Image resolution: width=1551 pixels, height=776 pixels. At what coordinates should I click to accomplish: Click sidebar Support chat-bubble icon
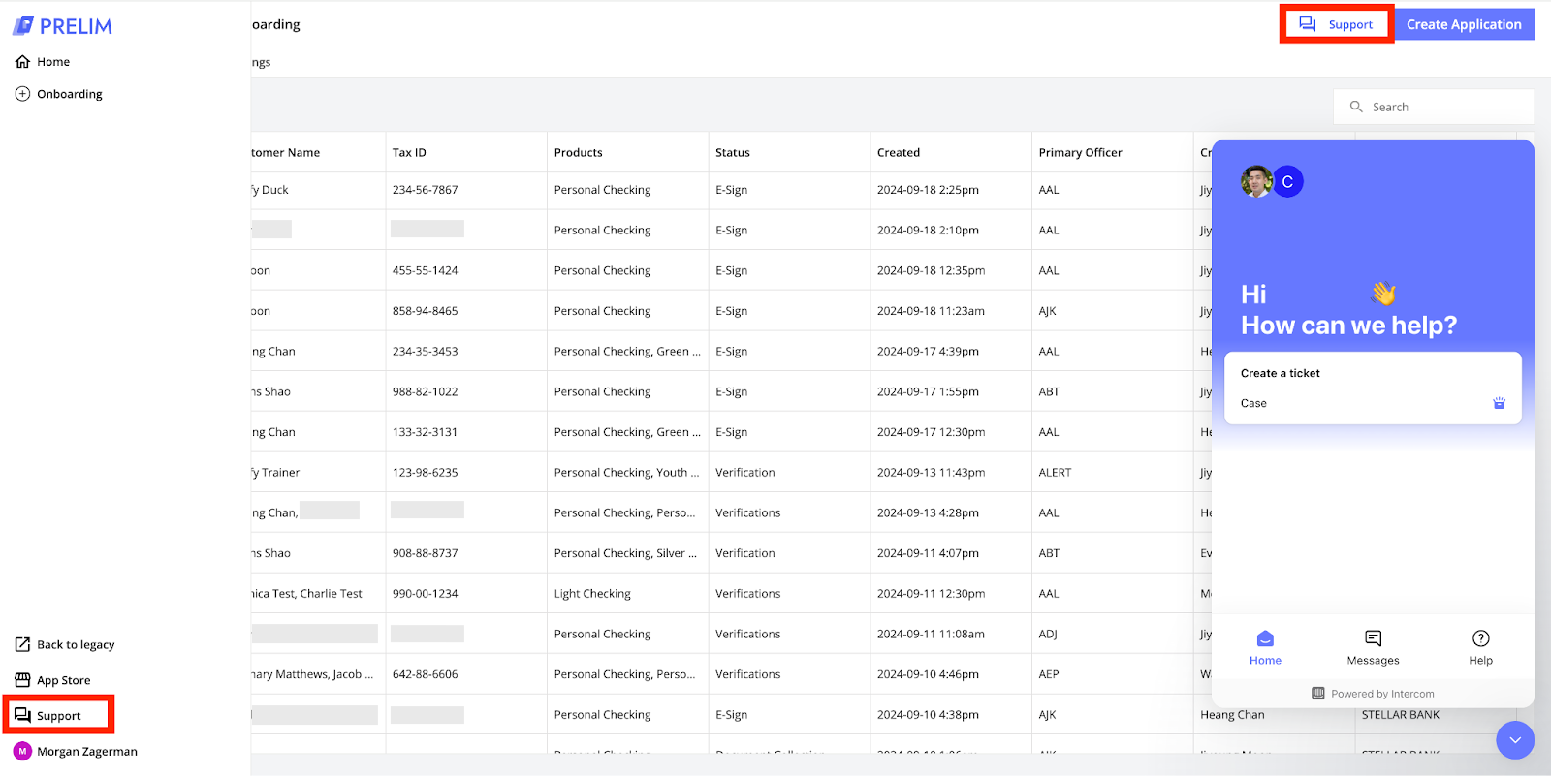pyautogui.click(x=22, y=716)
